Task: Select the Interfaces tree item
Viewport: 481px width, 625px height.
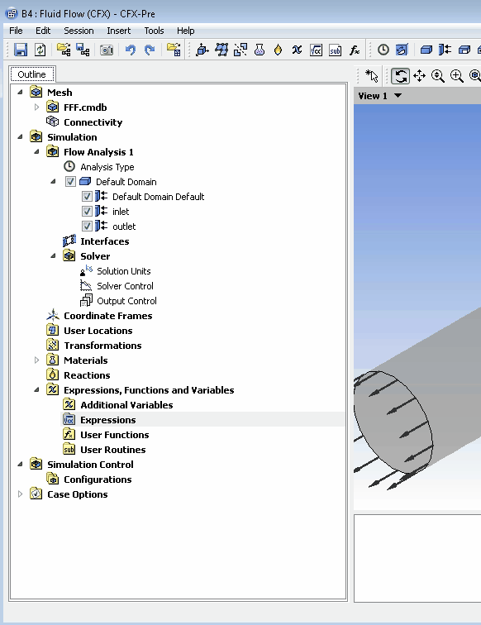Action: tap(105, 241)
